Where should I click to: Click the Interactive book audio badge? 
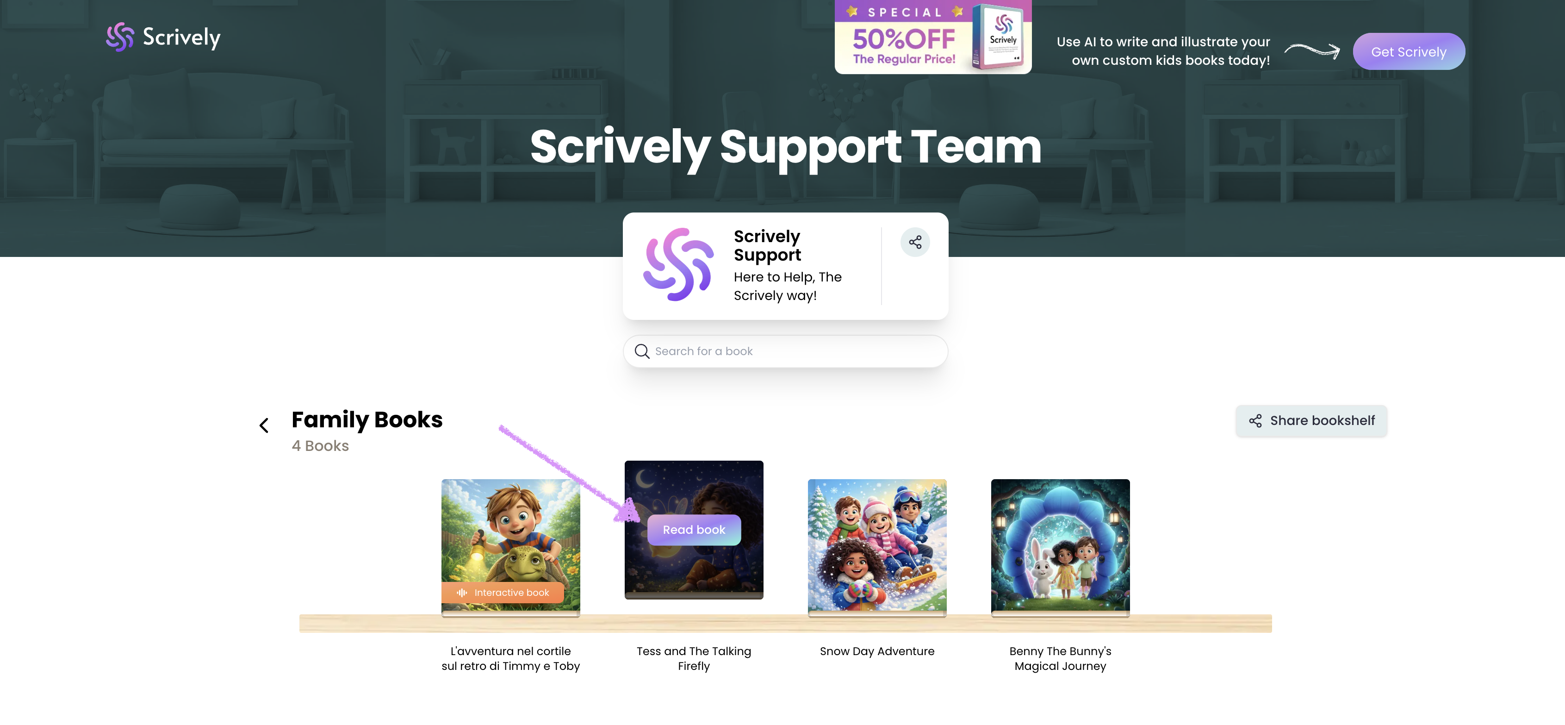(x=503, y=593)
